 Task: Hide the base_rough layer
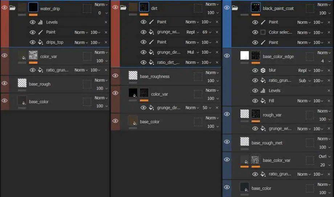click(5, 83)
